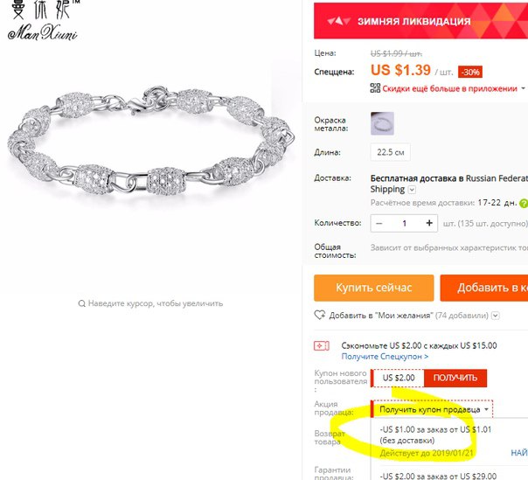The image size is (528, 480).
Task: Open the wishlist dropdown arrow
Action: point(496,316)
